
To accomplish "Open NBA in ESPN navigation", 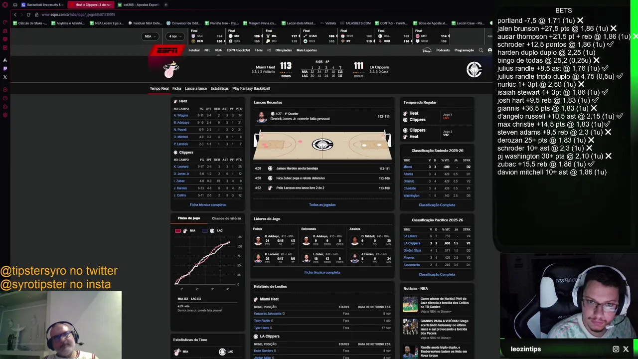I will coord(218,50).
